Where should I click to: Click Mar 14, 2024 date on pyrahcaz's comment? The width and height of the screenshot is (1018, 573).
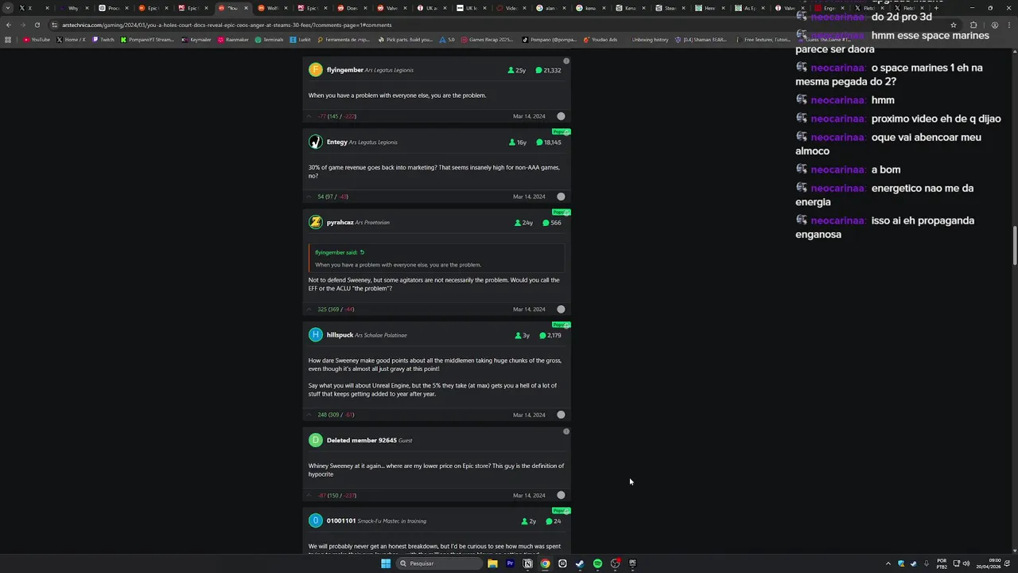529,310
